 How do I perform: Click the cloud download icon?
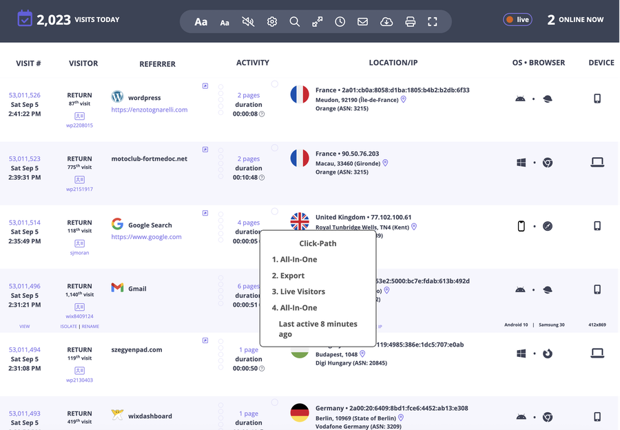(386, 22)
